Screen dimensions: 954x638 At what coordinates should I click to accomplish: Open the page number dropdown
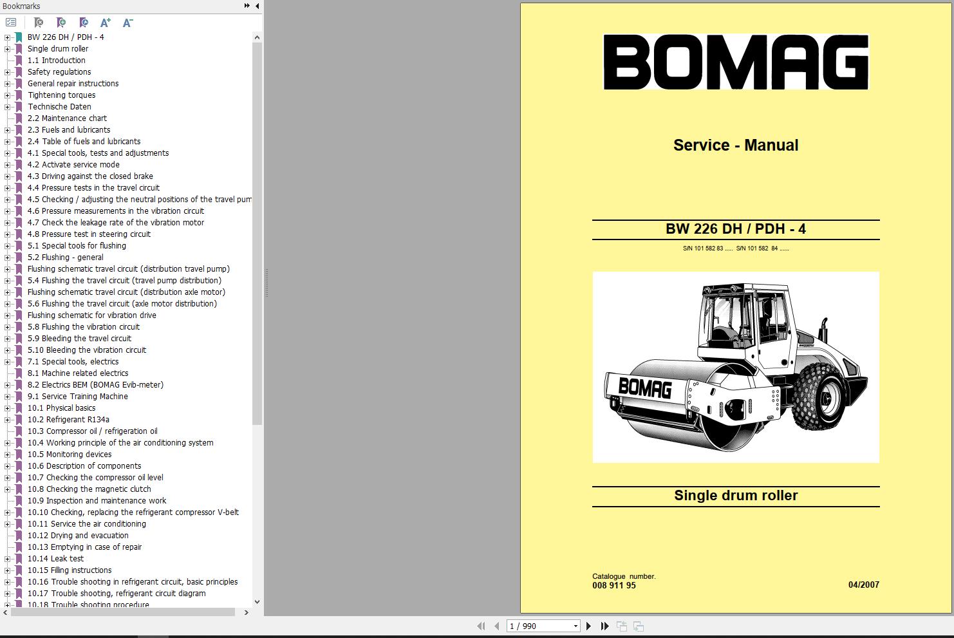pyautogui.click(x=575, y=625)
